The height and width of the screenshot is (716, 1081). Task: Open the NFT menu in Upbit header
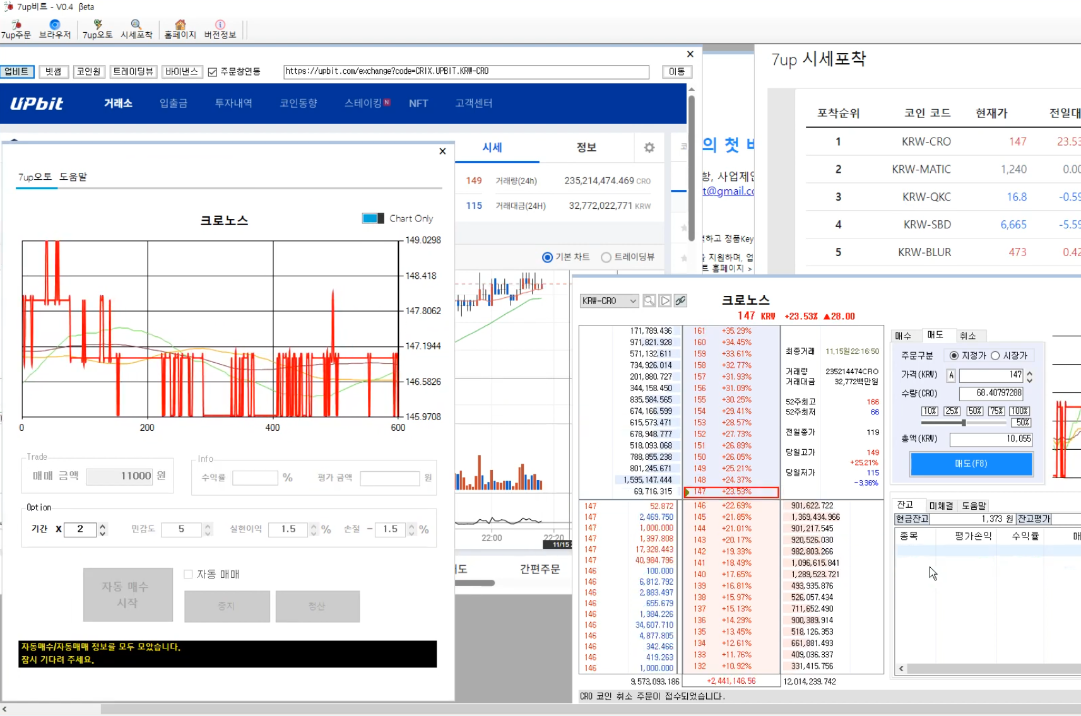point(418,103)
